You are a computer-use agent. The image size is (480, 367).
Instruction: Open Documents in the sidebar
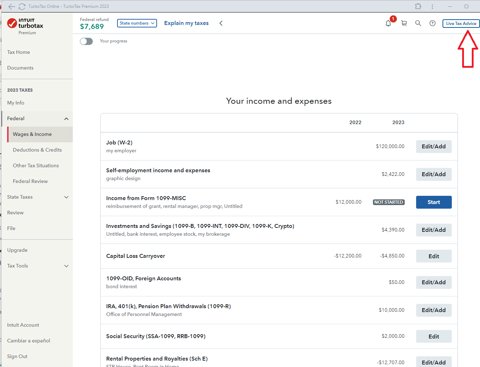click(x=20, y=68)
